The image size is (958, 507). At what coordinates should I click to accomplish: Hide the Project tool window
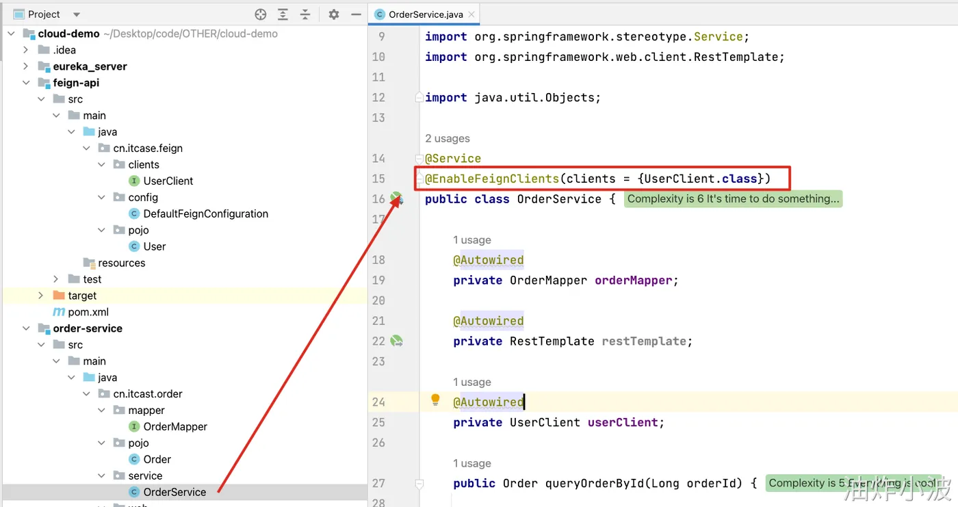click(356, 14)
